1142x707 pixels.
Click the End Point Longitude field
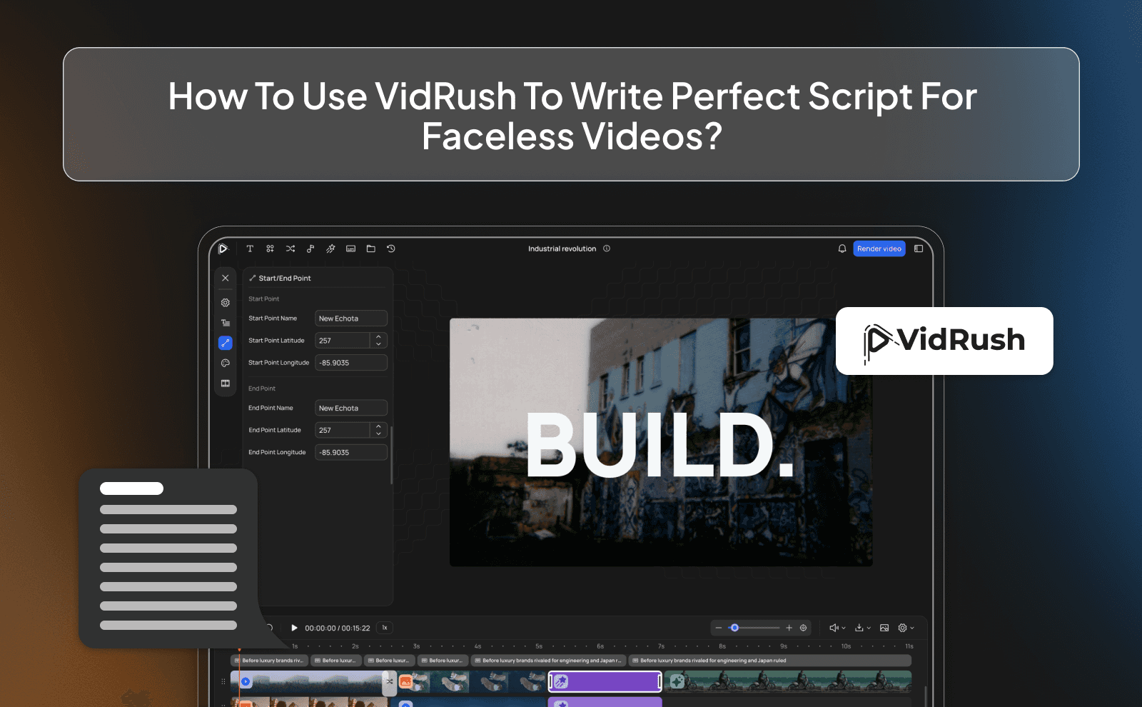[x=351, y=452]
